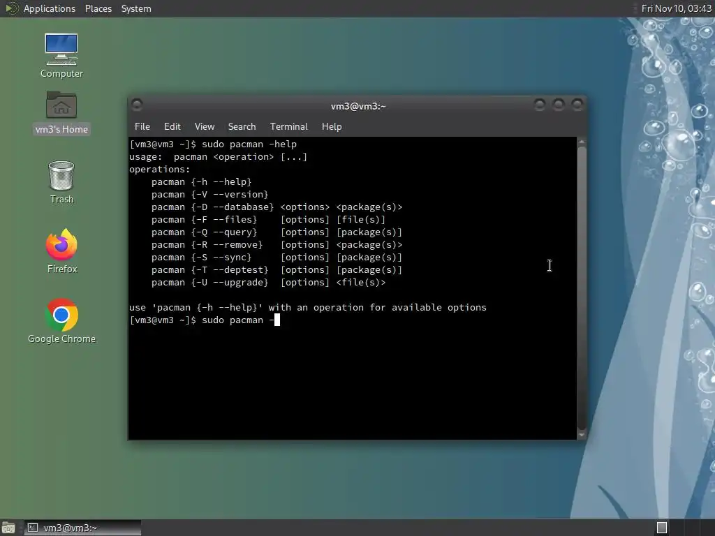
Task: Click the scrollbar down arrow in terminal
Action: 582,435
